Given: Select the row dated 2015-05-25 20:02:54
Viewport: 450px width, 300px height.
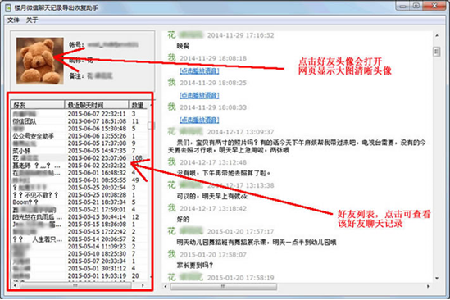Looking at the screenshot, I should point(80,188).
